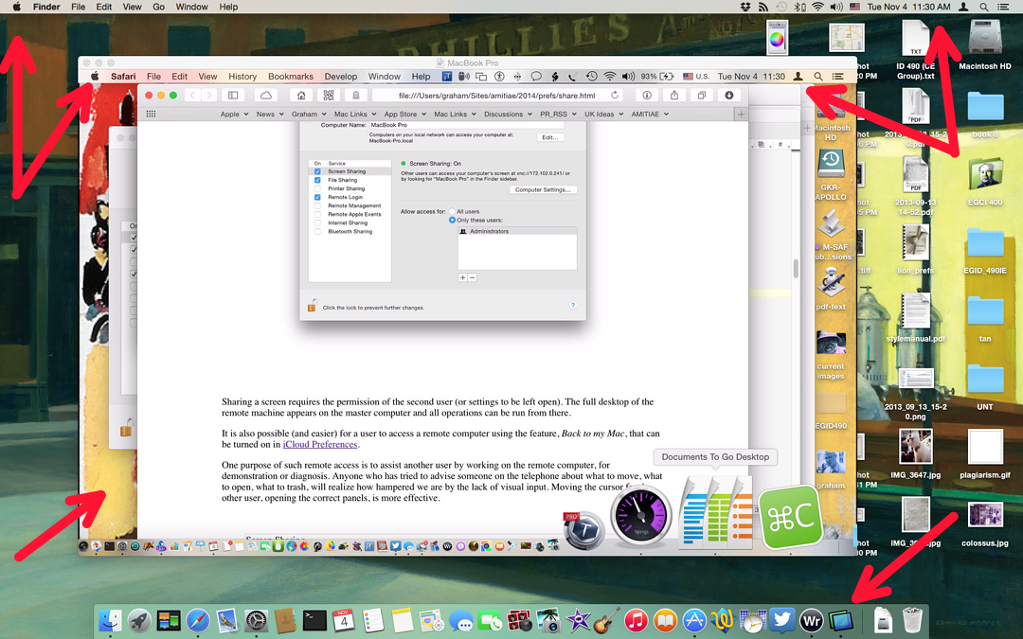Click the lock icon to prevent changes

[x=312, y=305]
